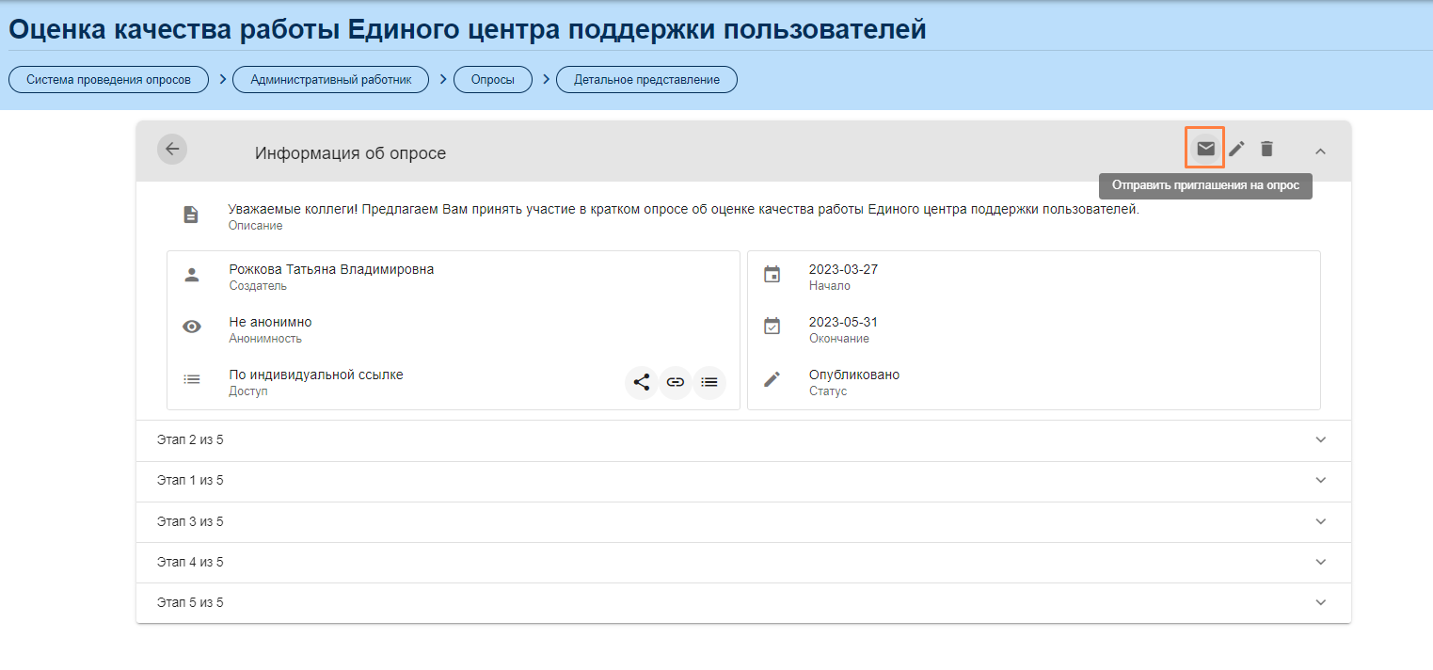Image resolution: width=1433 pixels, height=670 pixels.
Task: Click the pencil edit survey icon in header
Action: pyautogui.click(x=1236, y=149)
